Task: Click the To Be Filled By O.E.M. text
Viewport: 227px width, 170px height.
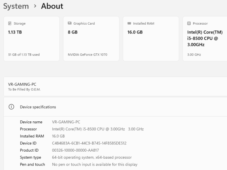Action: 24,90
